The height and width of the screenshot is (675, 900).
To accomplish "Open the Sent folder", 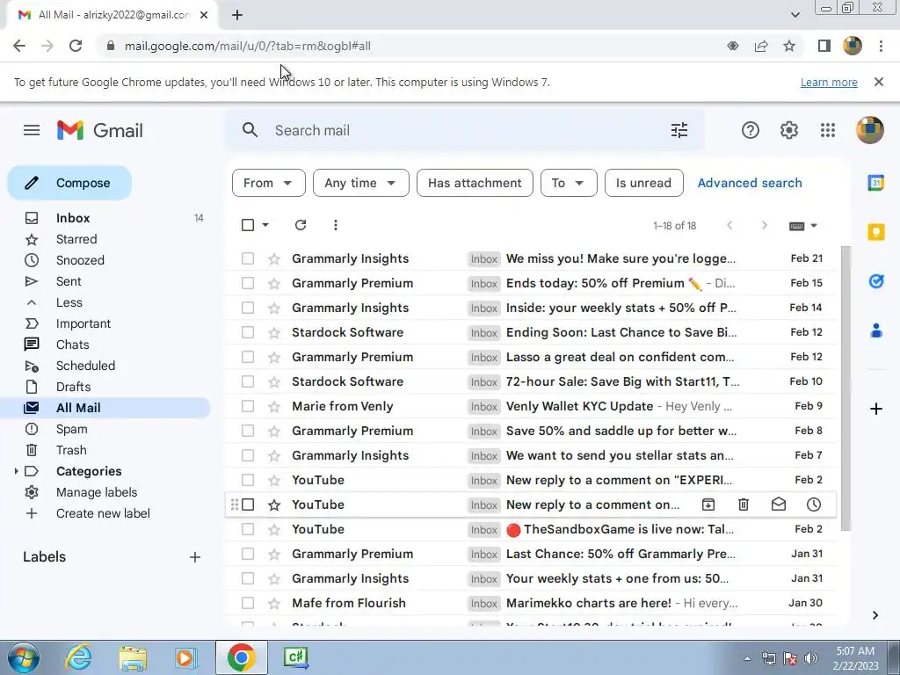I will coord(69,281).
